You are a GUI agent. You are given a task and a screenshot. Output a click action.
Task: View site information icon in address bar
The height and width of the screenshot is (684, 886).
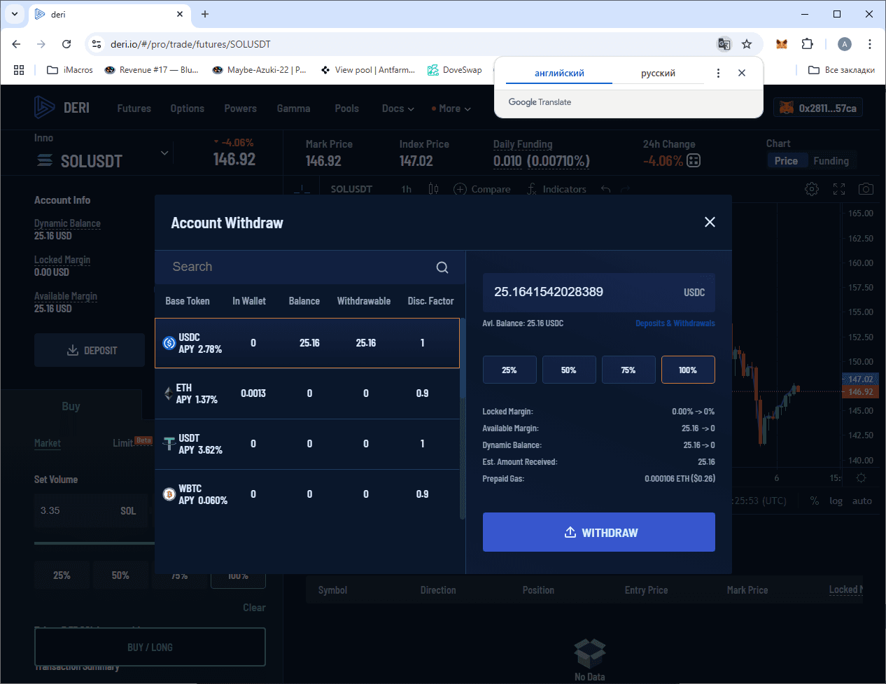click(97, 44)
